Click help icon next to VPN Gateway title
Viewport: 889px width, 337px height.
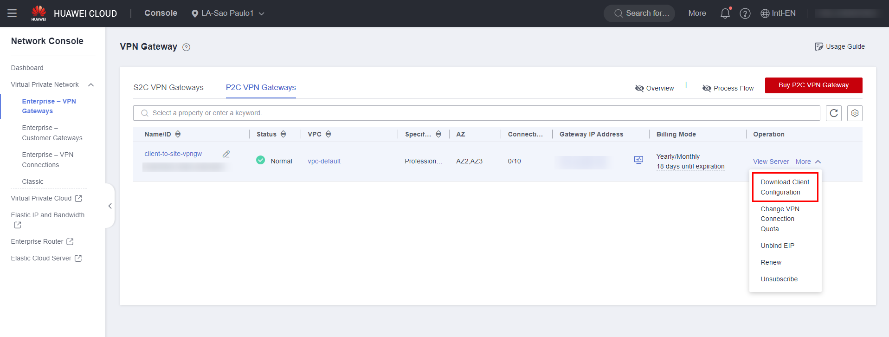186,47
